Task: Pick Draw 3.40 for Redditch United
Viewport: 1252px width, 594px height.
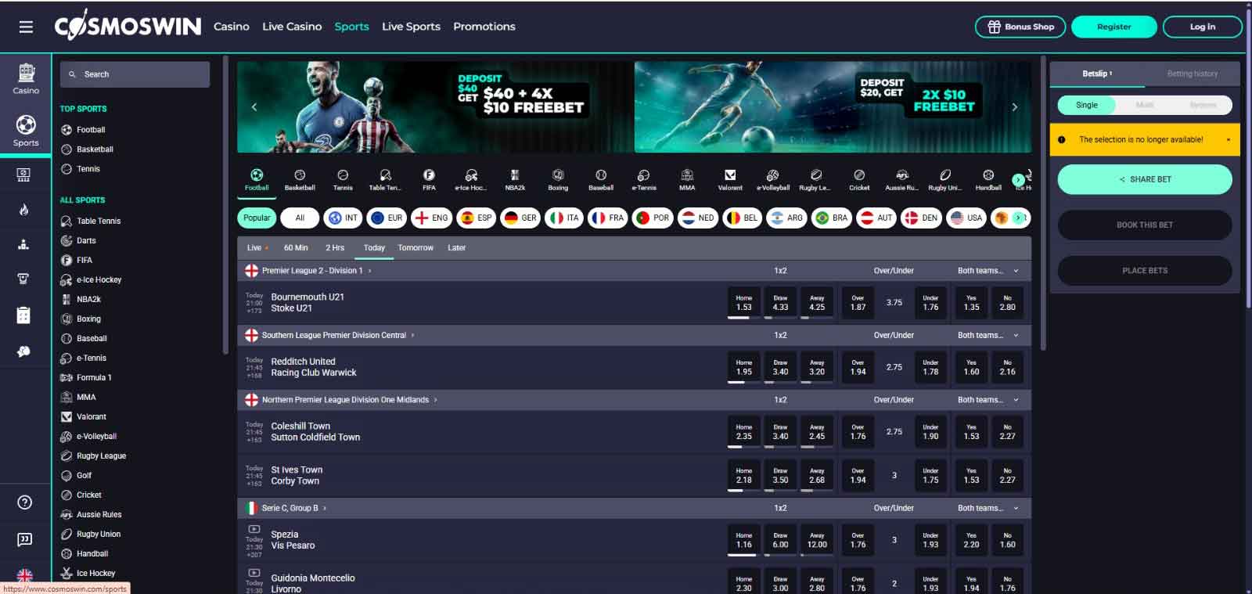Action: 780,367
